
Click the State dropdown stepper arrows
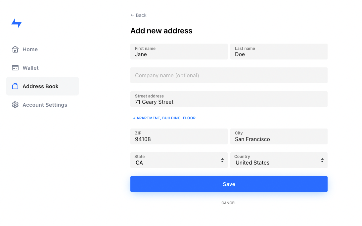[222, 160]
